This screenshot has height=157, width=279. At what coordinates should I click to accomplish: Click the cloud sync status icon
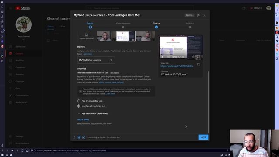[11, 155]
